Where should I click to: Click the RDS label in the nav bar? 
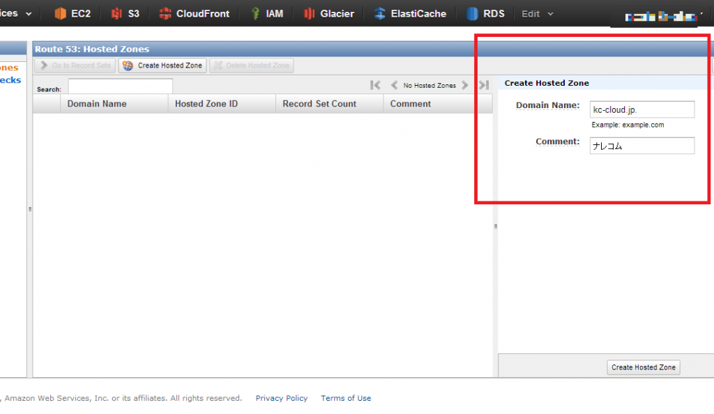494,14
